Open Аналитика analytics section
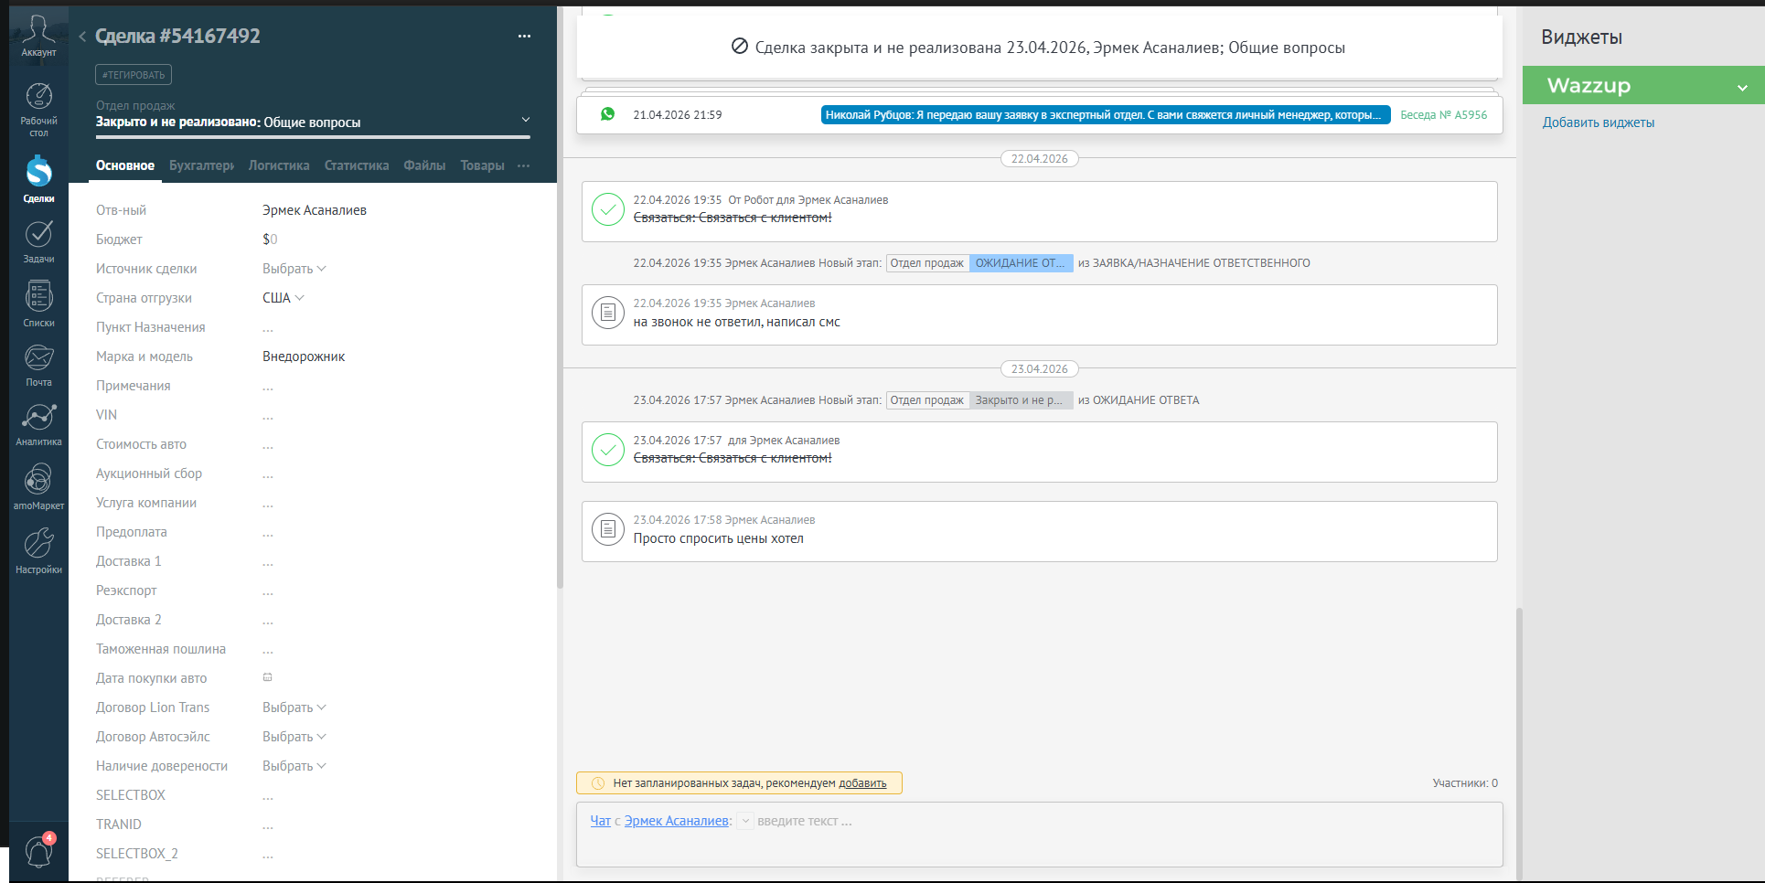Screen dimensions: 1765x883 [x=38, y=425]
